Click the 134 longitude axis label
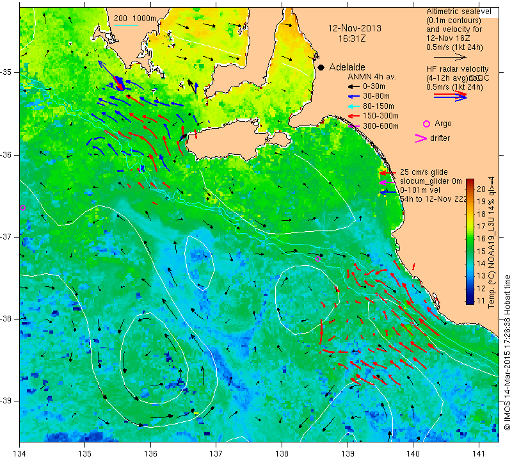 (x=20, y=454)
